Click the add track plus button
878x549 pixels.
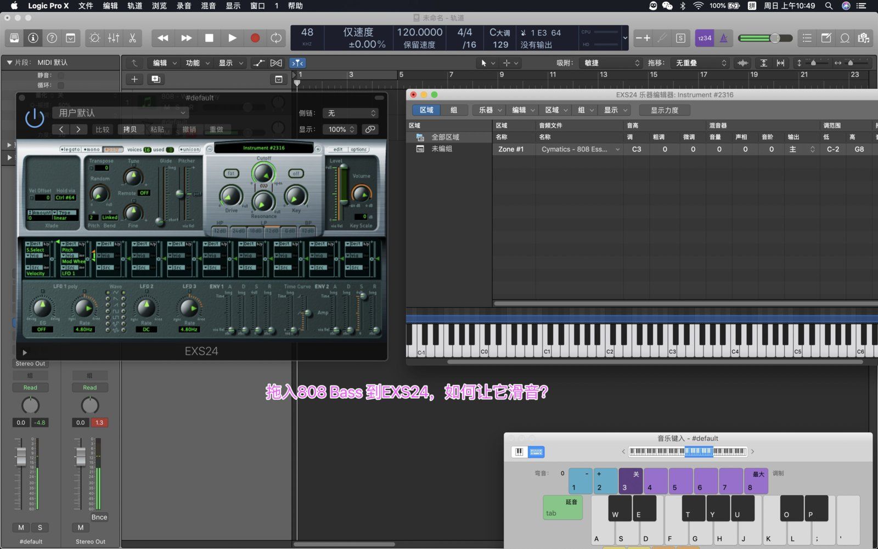134,79
